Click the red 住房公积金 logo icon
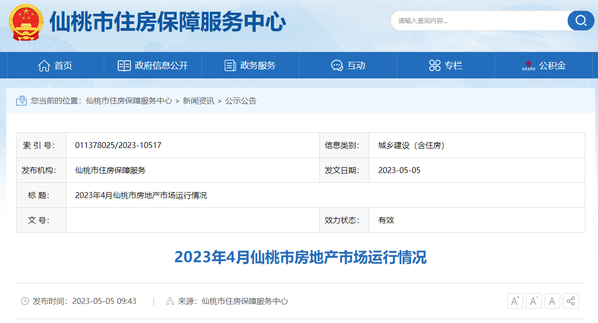 (528, 65)
